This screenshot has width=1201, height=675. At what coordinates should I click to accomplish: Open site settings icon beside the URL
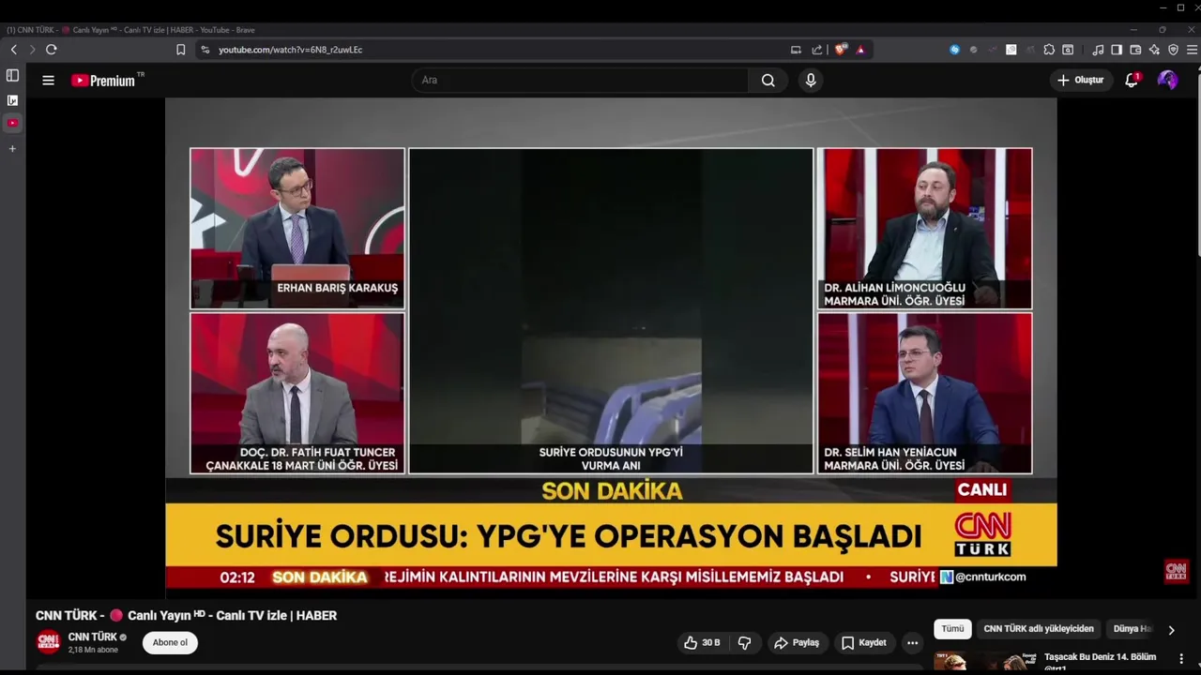(205, 50)
